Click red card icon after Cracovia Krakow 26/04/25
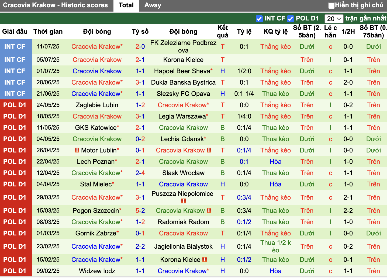Viewport: 387px width, 278px height. point(209,150)
